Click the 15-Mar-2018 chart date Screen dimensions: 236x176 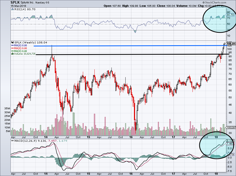coord(18,6)
